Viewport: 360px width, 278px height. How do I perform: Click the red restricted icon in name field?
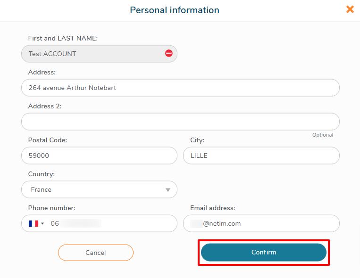[169, 53]
